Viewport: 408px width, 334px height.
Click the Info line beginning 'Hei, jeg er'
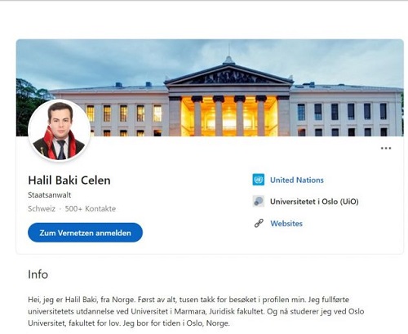188,300
